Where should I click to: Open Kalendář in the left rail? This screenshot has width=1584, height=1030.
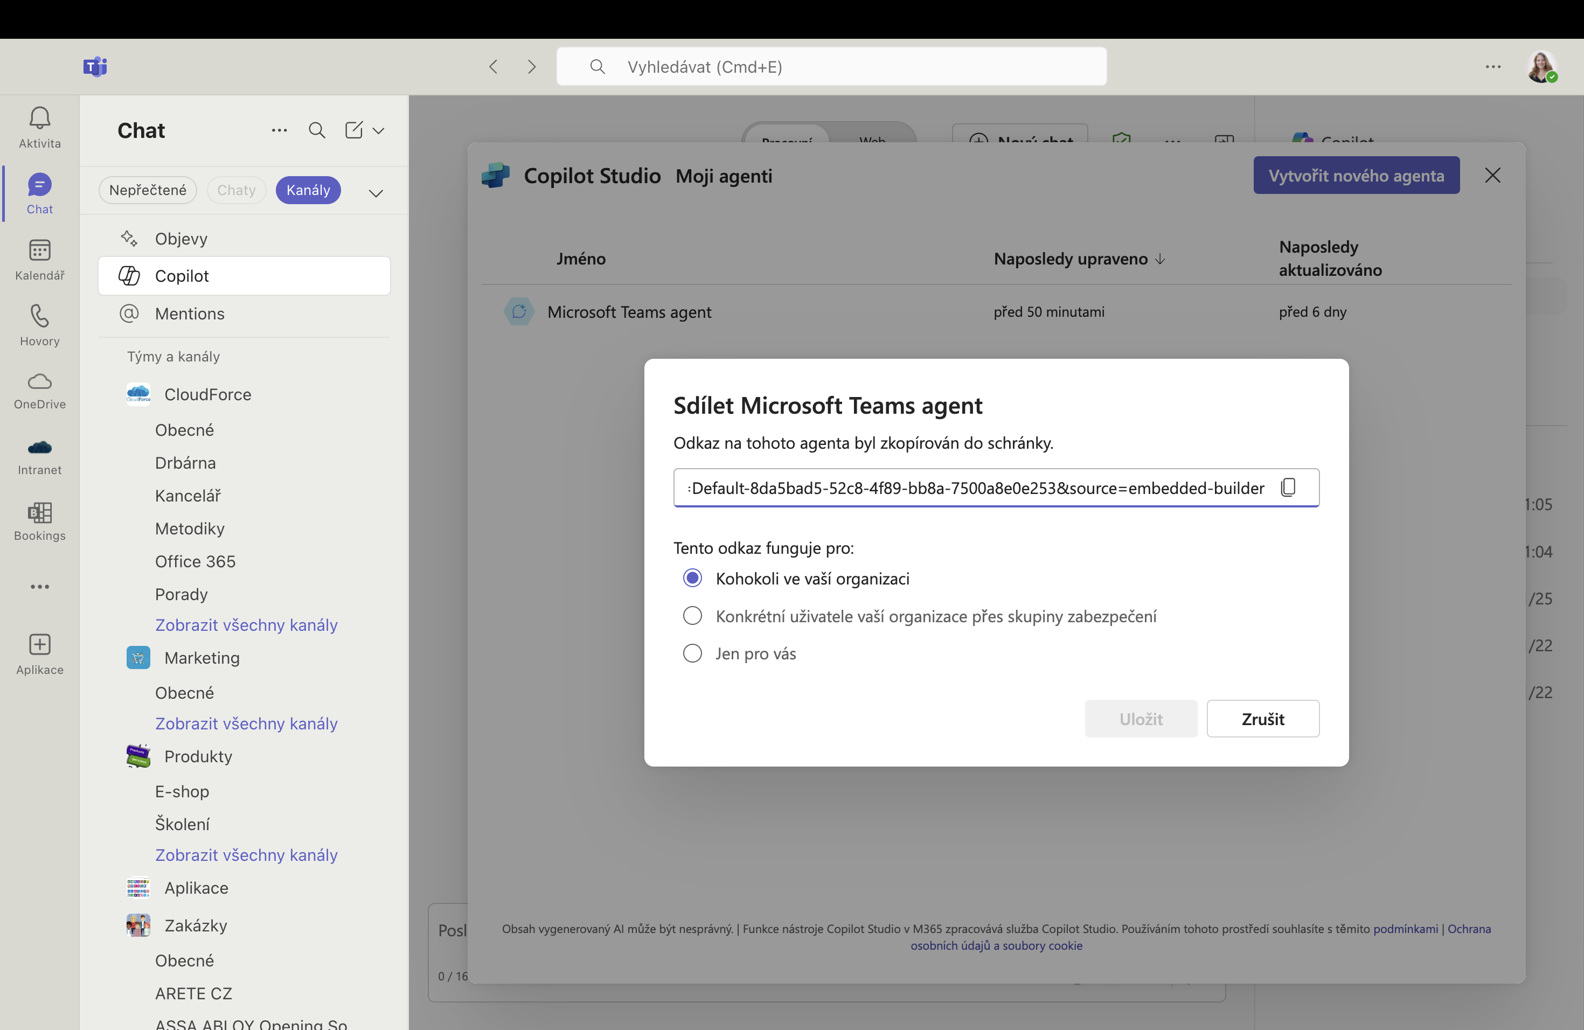(x=39, y=260)
